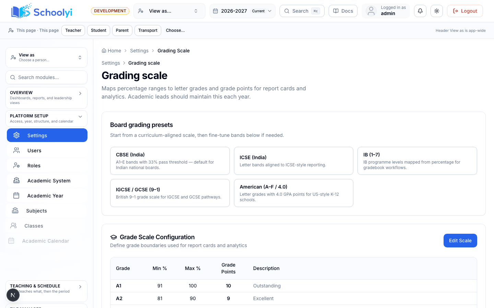
Task: Open the 2026-2027 academic year selector
Action: click(x=243, y=11)
